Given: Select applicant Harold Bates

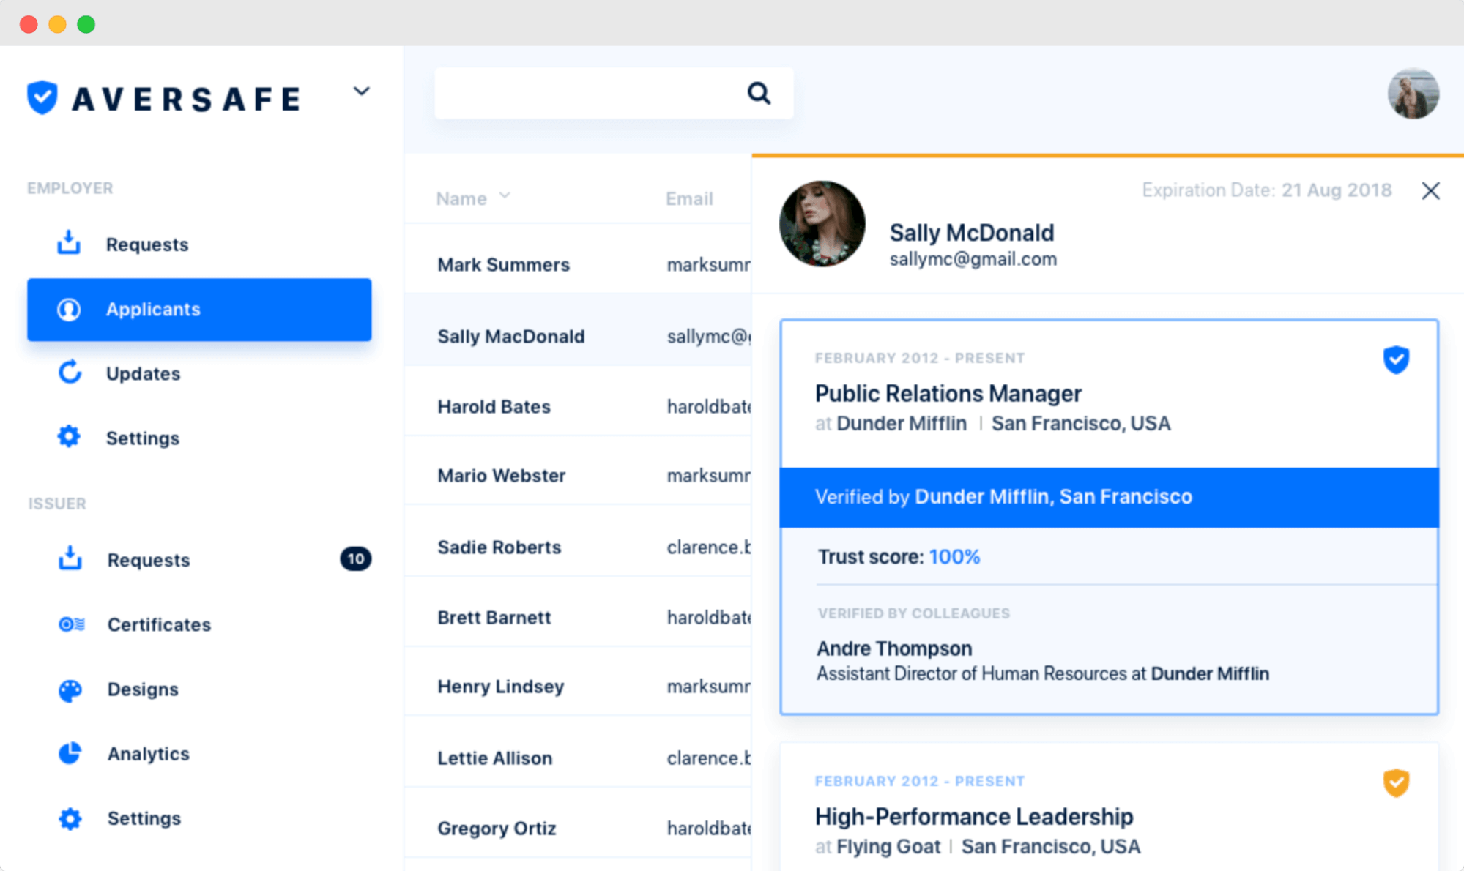Looking at the screenshot, I should [x=494, y=406].
